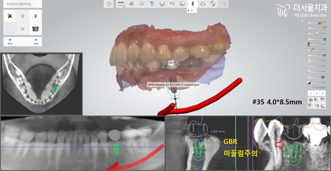
Task: Click the green plus add implant icon
Action: 23,16
